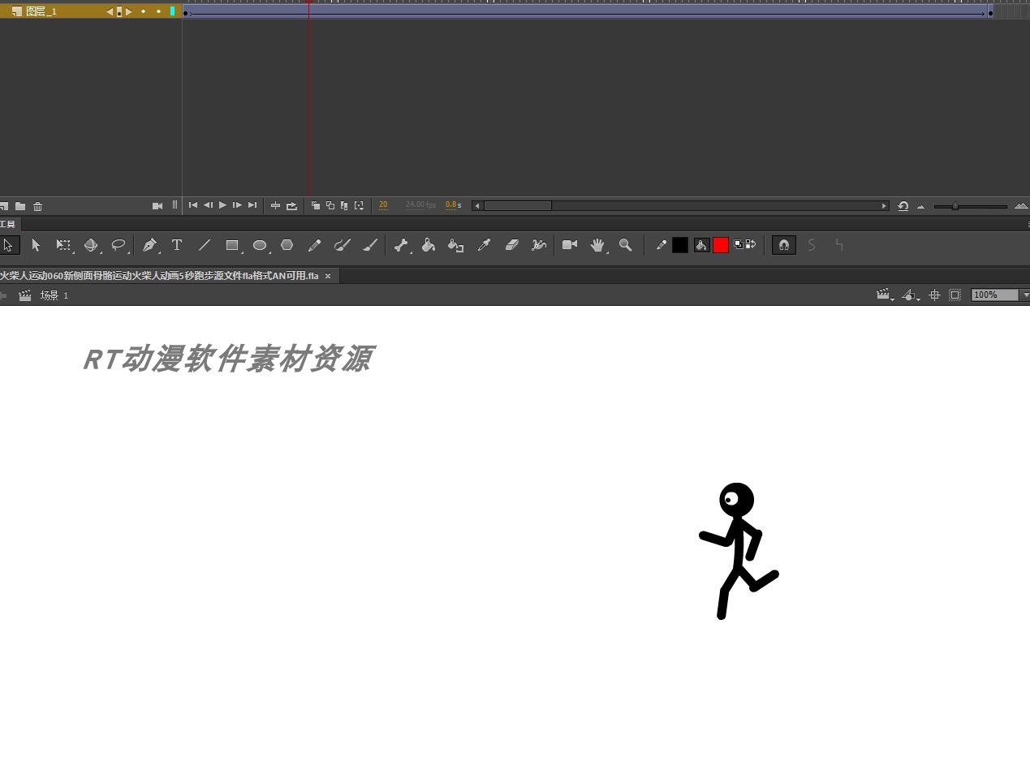Go to previous keyframe on 图层_1
The image size is (1030, 757).
tap(110, 11)
